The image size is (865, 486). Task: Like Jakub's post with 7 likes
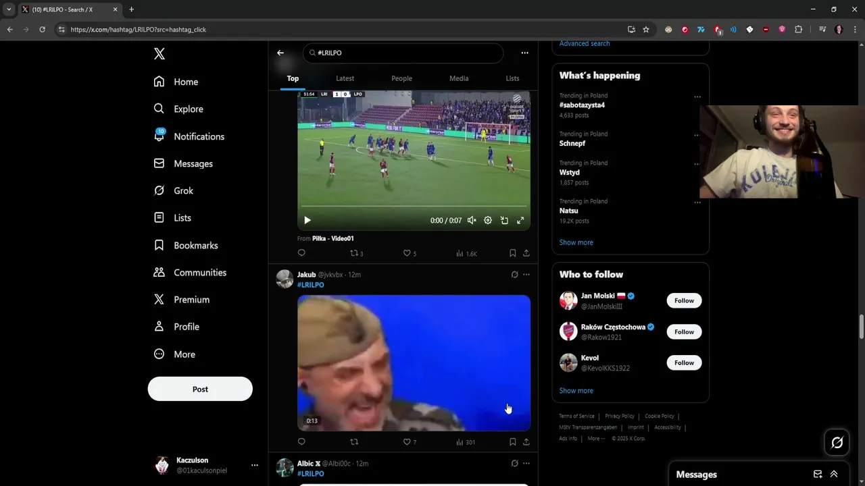tap(410, 442)
